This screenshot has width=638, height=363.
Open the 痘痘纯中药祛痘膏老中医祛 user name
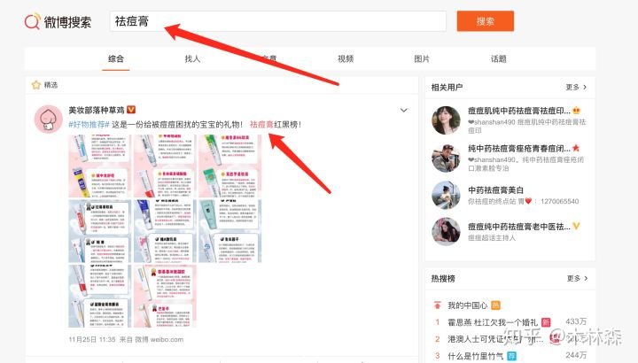coord(519,227)
